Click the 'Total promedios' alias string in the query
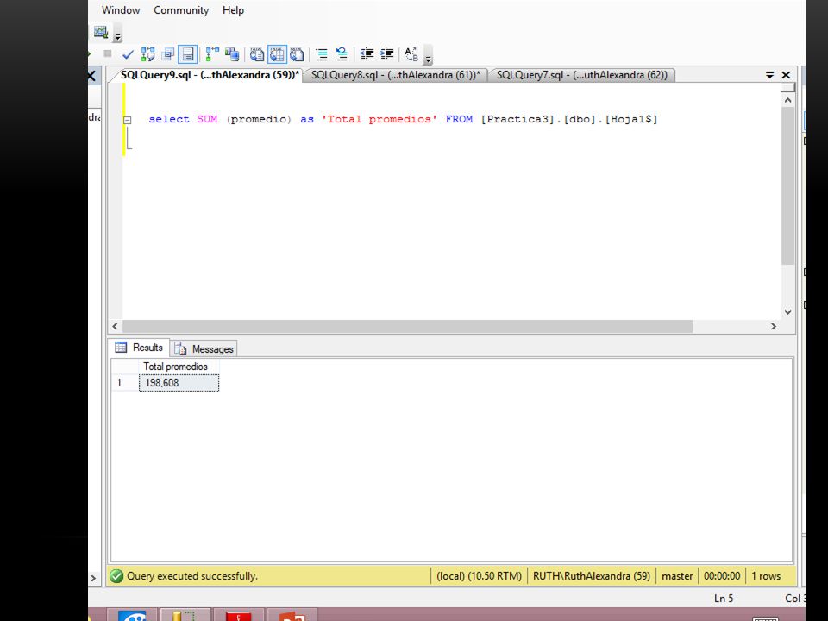The width and height of the screenshot is (828, 621). tap(379, 119)
